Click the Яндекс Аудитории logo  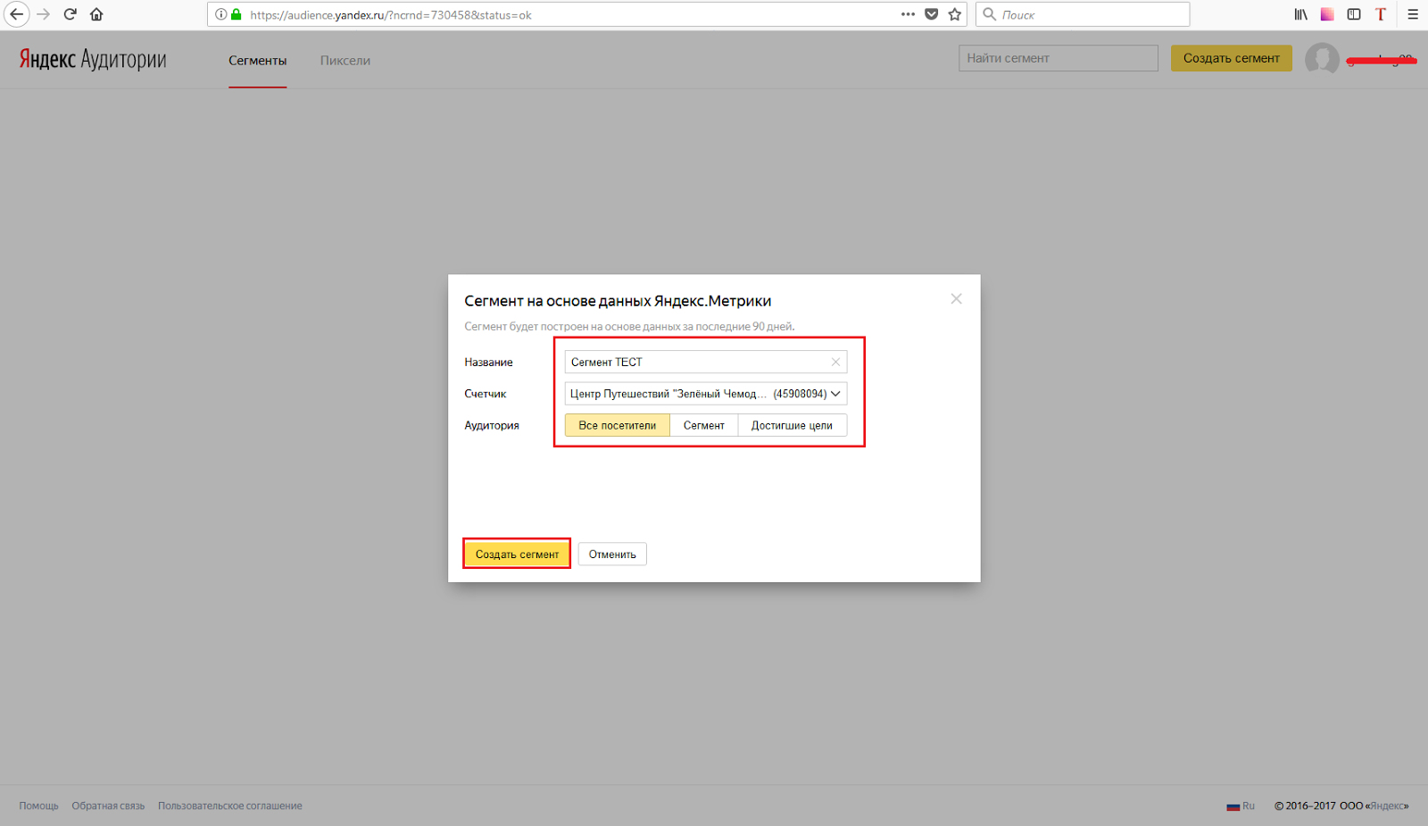pos(93,59)
